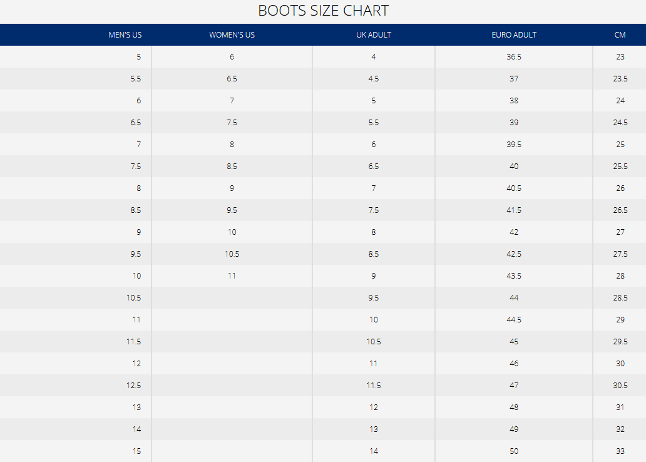Click the 27.5 value in CM column
This screenshot has height=462, width=646.
pyautogui.click(x=620, y=254)
